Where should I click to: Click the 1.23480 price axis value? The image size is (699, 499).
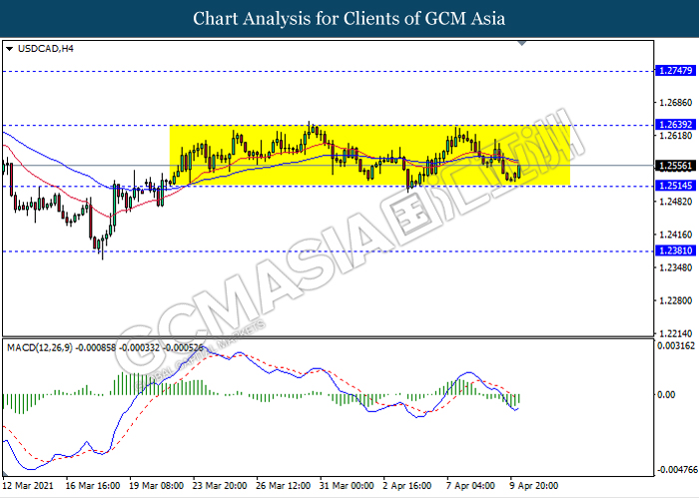click(x=675, y=267)
